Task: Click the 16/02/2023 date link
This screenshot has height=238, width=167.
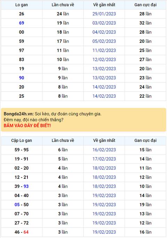Action: 104,150
